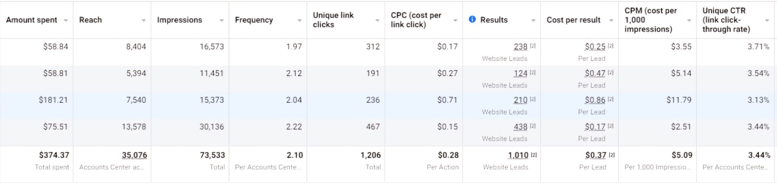This screenshot has width=777, height=184.
Task: Select the row with $181.21 spent
Action: point(388,105)
